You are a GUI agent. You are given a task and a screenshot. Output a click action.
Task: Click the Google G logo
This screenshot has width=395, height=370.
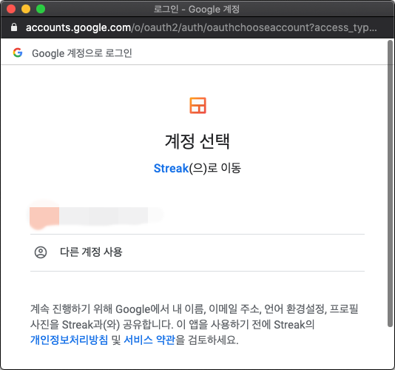[18, 53]
